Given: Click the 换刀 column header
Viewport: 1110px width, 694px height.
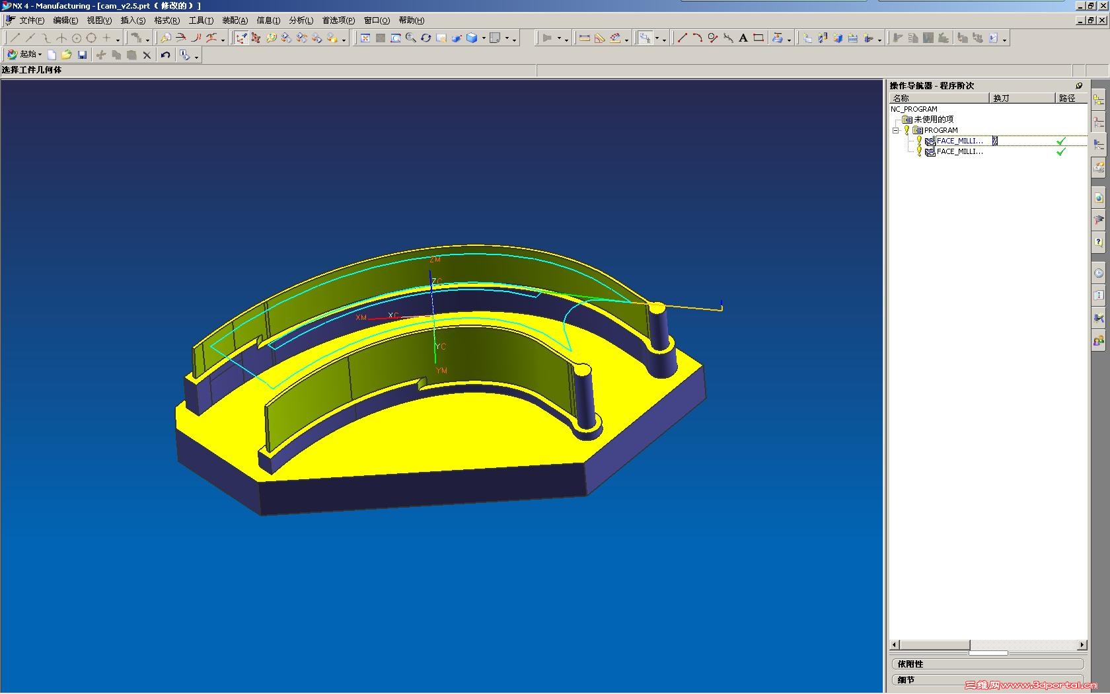Looking at the screenshot, I should click(1022, 98).
